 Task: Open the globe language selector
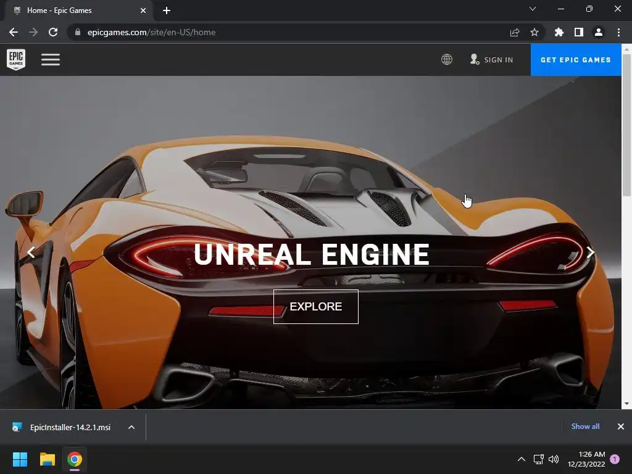(447, 60)
